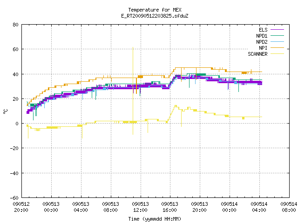The height and width of the screenshot is (223, 298).
Task: Click the x-axis tick label 090513 00:00
Action: 51,207
